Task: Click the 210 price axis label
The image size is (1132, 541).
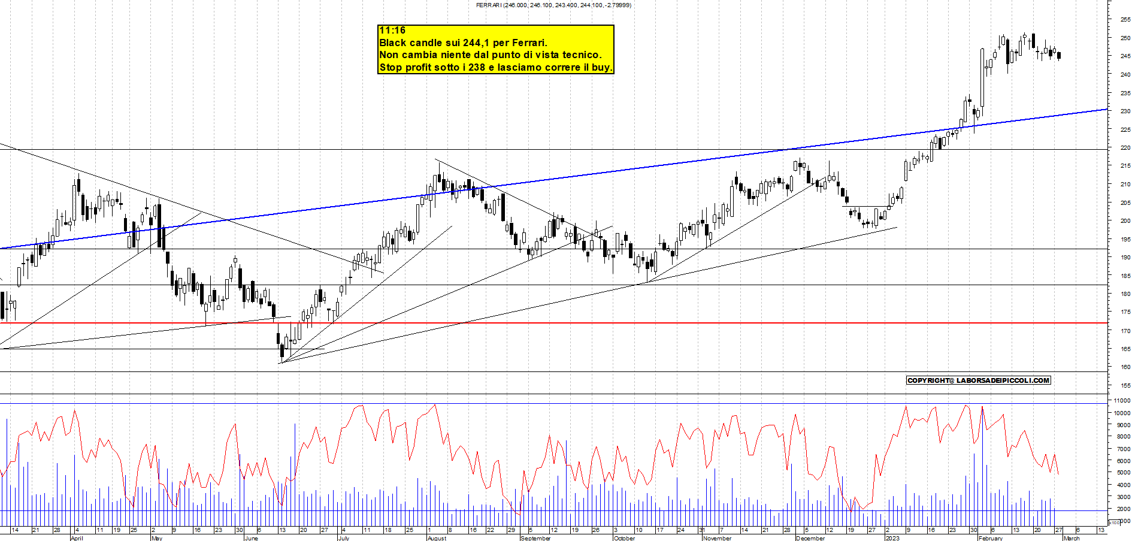Action: pyautogui.click(x=1125, y=184)
